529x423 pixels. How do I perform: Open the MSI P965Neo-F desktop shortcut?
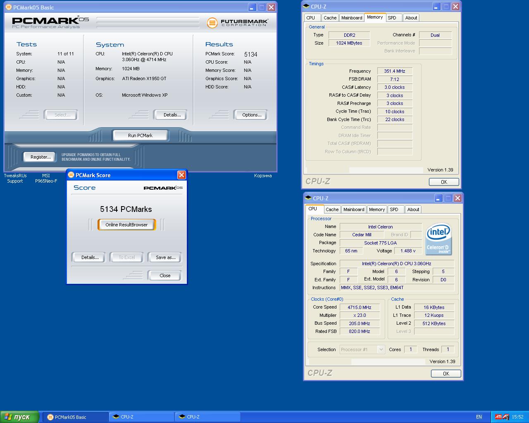pos(46,178)
